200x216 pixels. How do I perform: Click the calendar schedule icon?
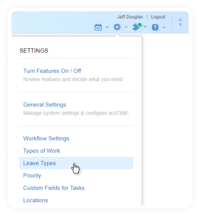coord(98,27)
